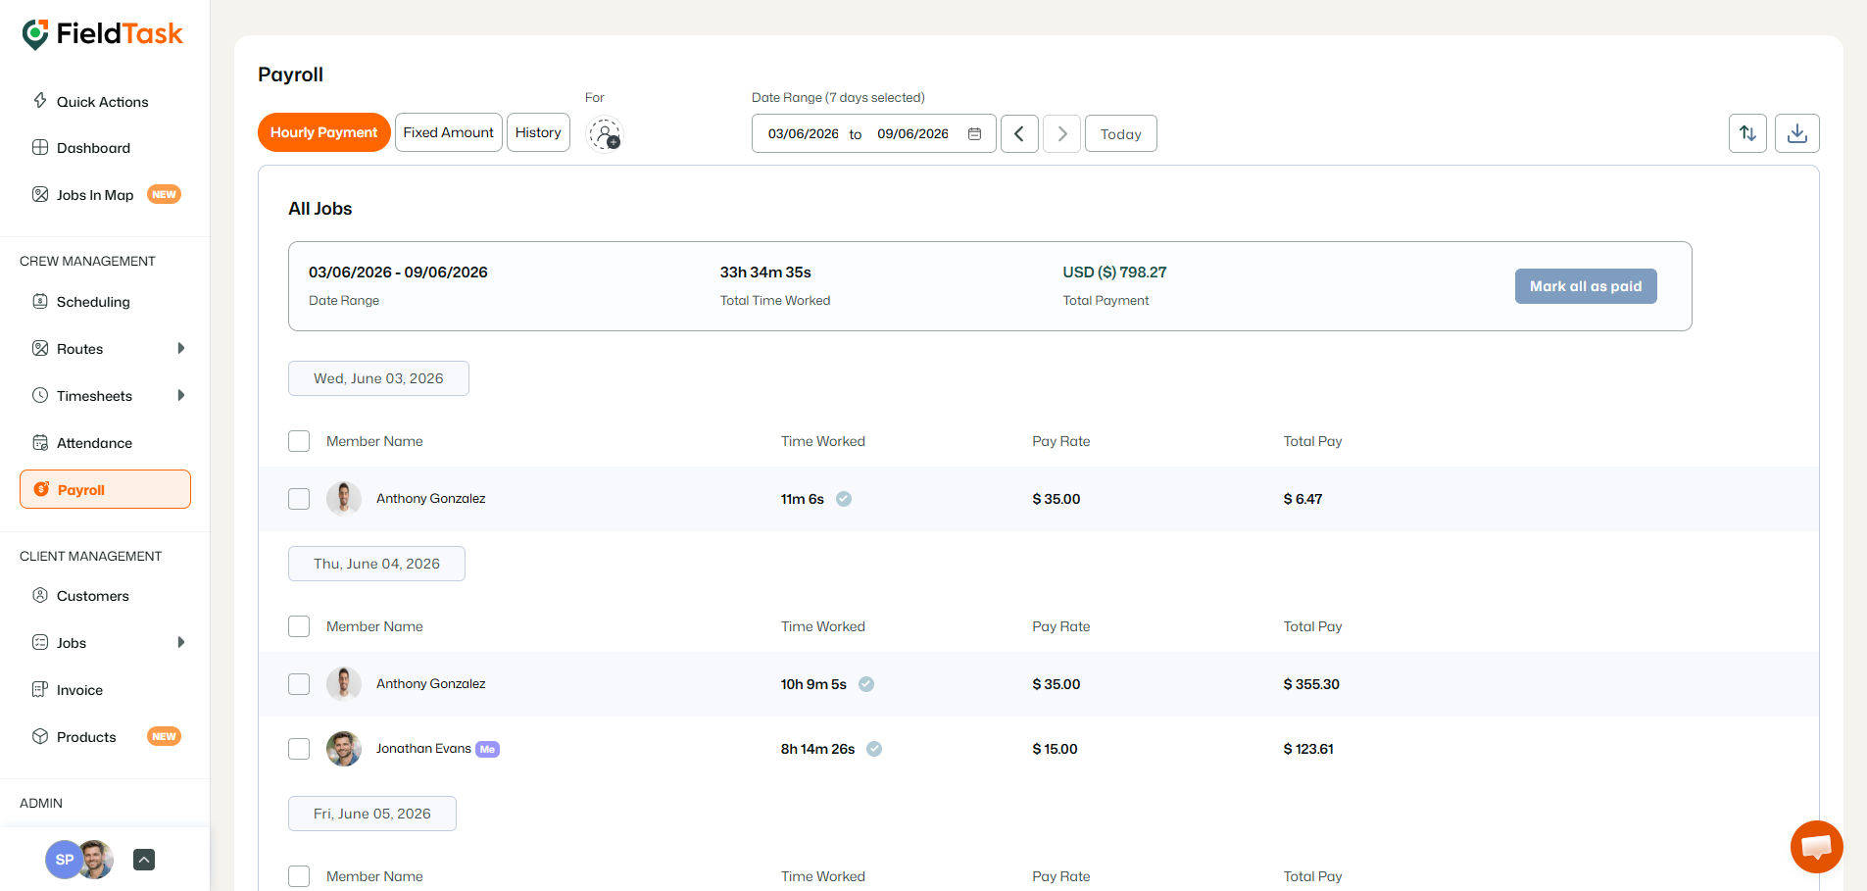Switch to Hourly Payment tab
1867x891 pixels.
pos(323,132)
